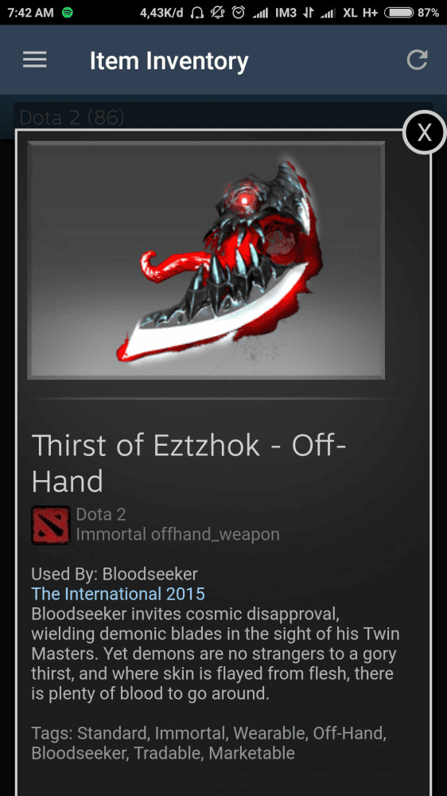Tap the battery indicator icon
The width and height of the screenshot is (447, 796).
point(398,13)
